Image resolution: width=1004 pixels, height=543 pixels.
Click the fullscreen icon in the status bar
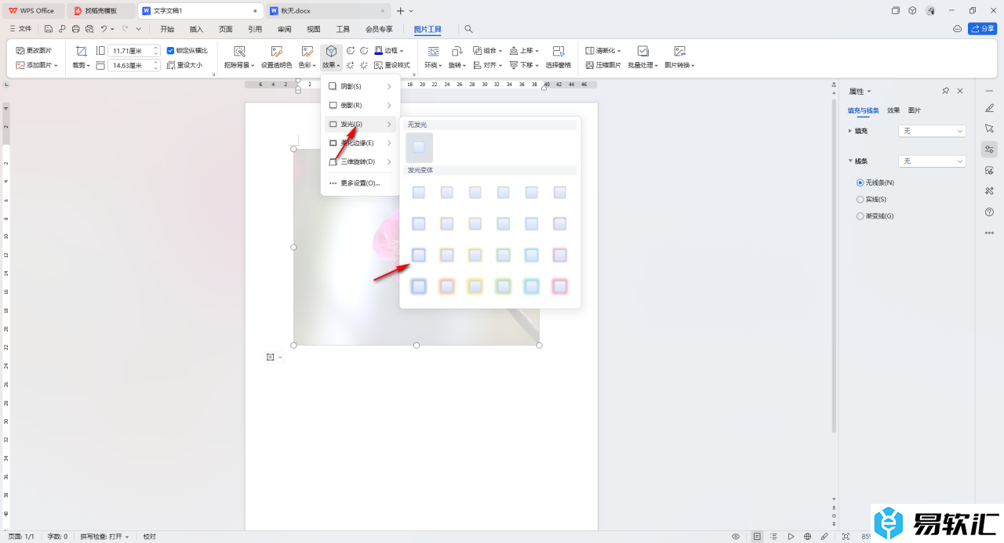[x=846, y=537]
